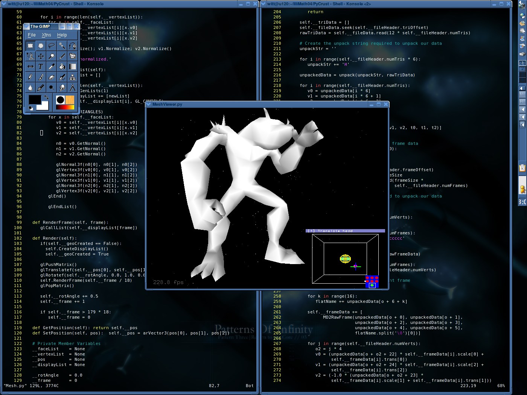Pick the Clone stamp tool
The height and width of the screenshot is (395, 527).
pyautogui.click(x=72, y=77)
